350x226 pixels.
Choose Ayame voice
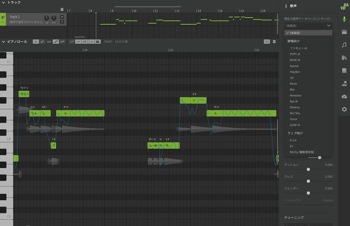click(294, 66)
